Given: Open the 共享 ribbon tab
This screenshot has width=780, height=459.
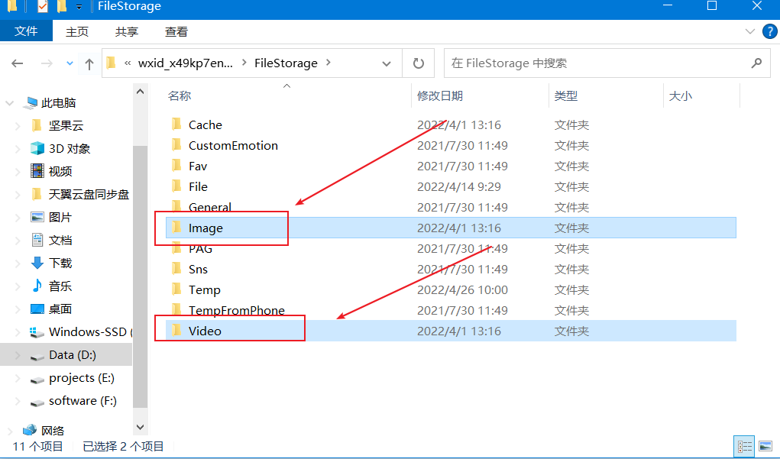Looking at the screenshot, I should 126,32.
